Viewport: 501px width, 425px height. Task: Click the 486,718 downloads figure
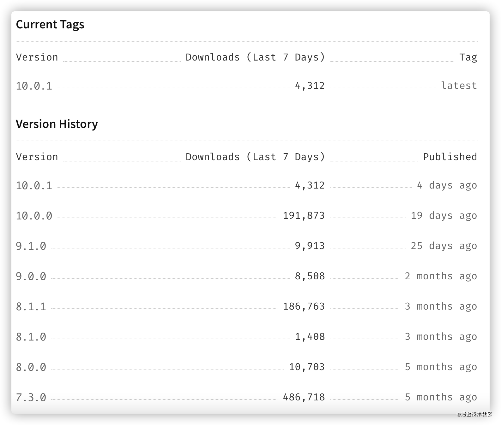(304, 397)
